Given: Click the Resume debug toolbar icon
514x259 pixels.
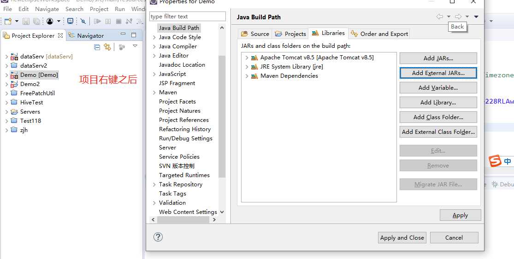Looking at the screenshot, I should tap(97, 21).
